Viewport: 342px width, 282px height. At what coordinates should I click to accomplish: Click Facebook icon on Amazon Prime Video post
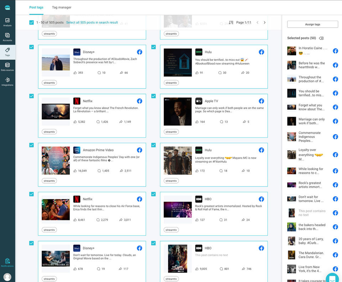tap(140, 150)
